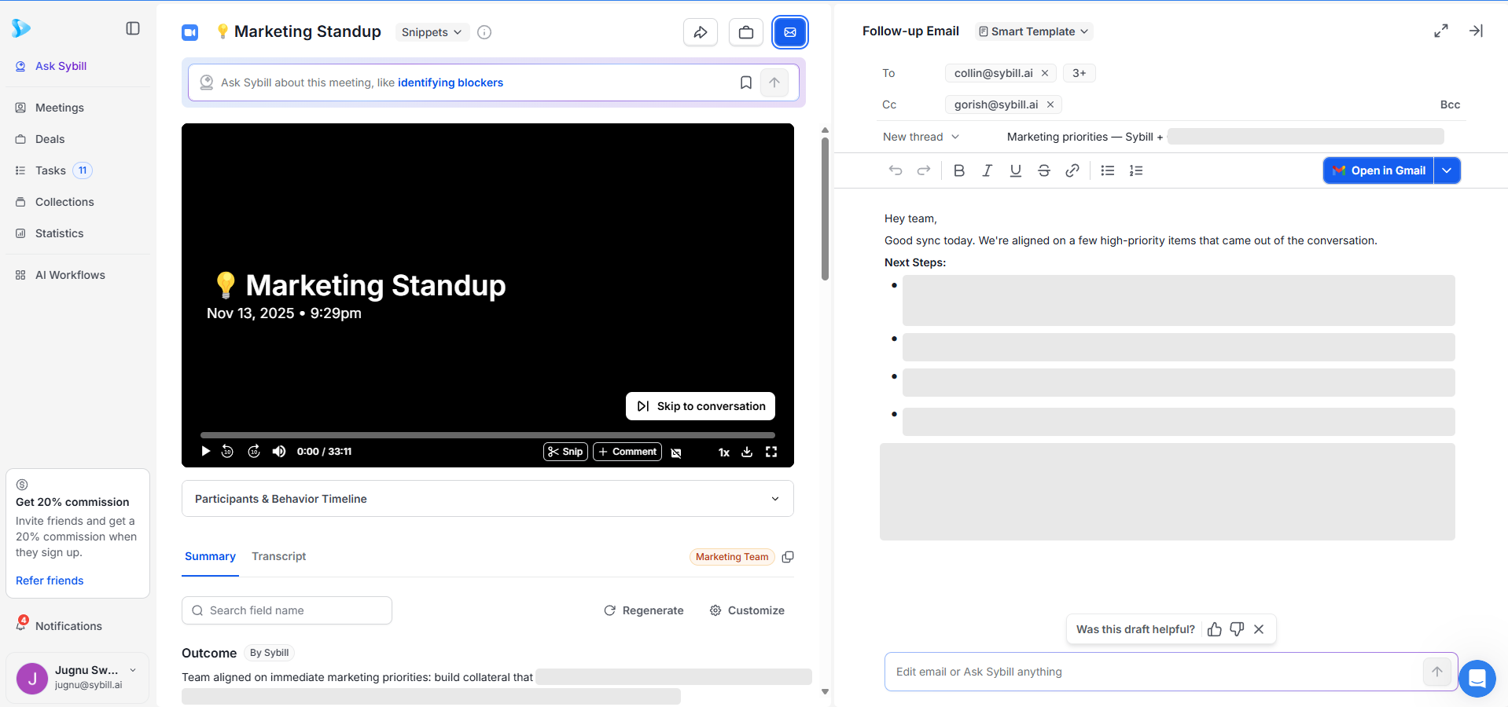This screenshot has height=707, width=1508.
Task: Remove collin@sybill.ai recipient
Action: point(1045,73)
